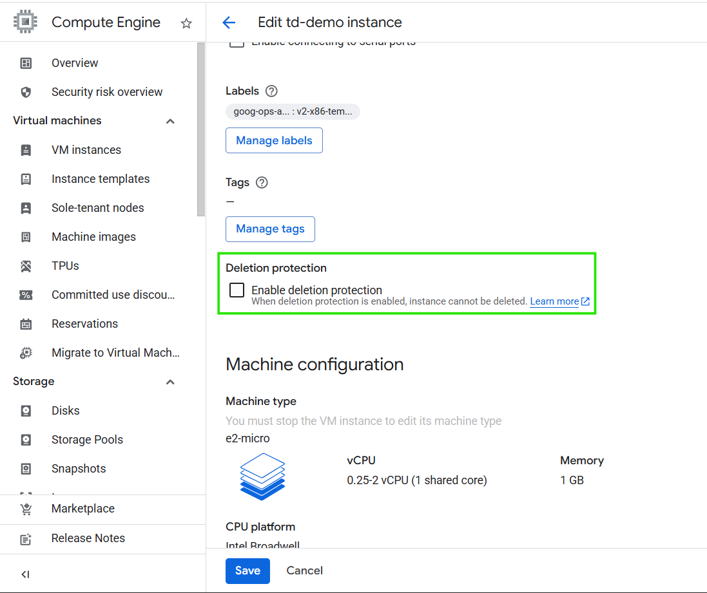Open the Tags help icon
Viewport: 707px width, 593px height.
pyautogui.click(x=262, y=182)
